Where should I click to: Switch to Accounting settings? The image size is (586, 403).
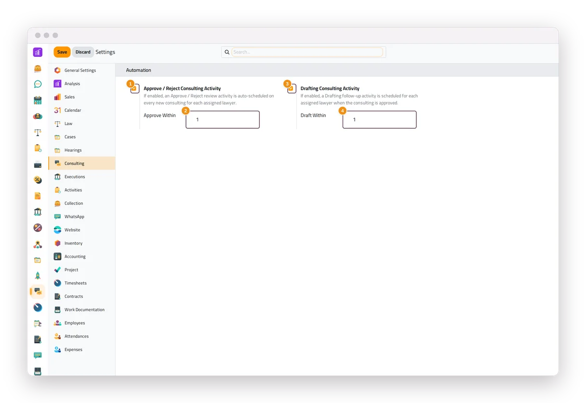(x=82, y=256)
